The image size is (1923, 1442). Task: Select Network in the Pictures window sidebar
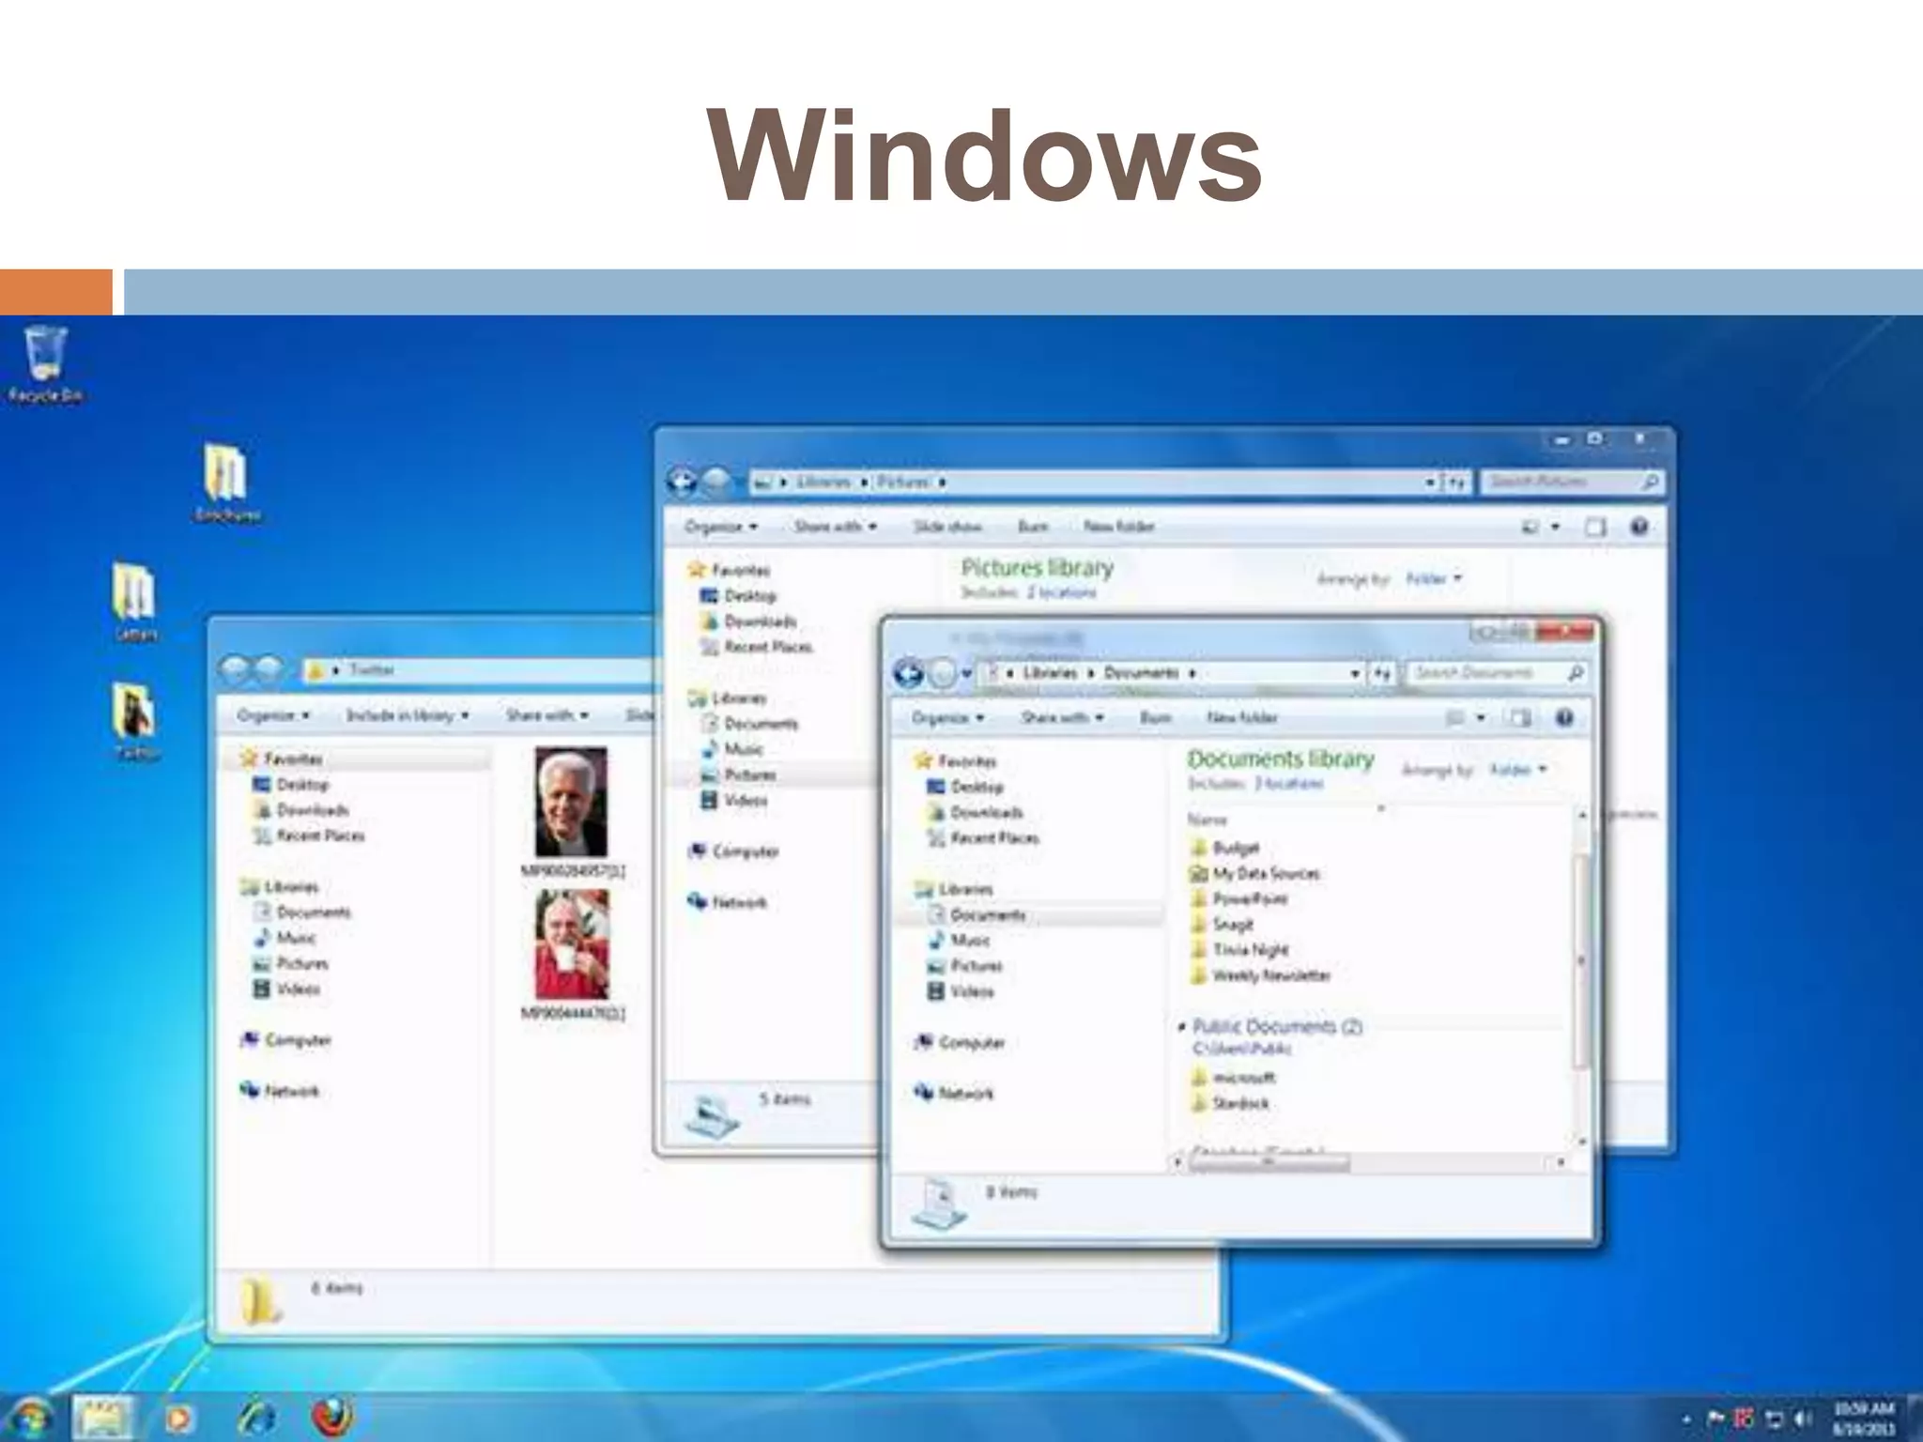tap(728, 903)
